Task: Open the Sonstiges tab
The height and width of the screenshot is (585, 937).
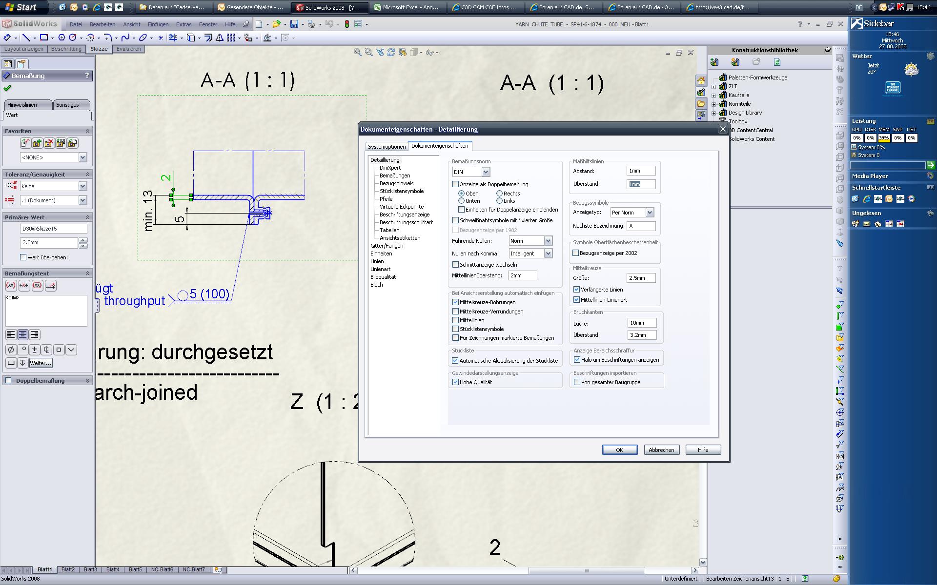Action: pyautogui.click(x=72, y=105)
